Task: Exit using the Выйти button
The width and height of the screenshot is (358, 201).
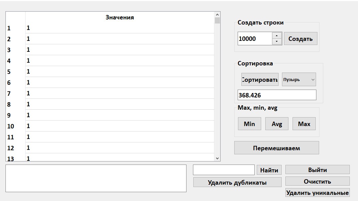Action: [x=317, y=170]
